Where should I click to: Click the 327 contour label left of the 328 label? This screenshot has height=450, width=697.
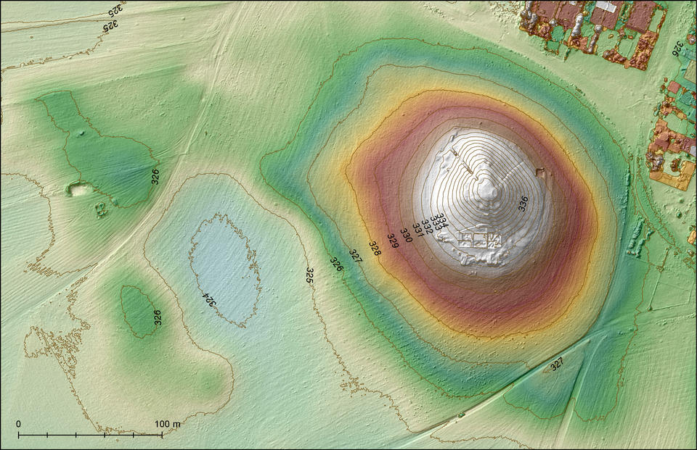point(355,256)
